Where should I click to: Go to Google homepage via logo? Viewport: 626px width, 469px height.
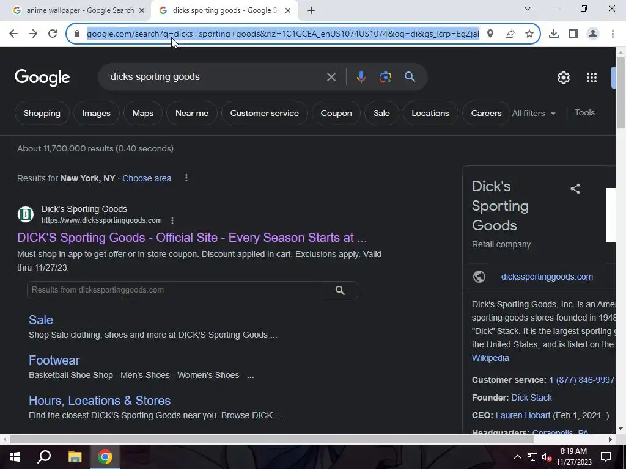tap(42, 78)
